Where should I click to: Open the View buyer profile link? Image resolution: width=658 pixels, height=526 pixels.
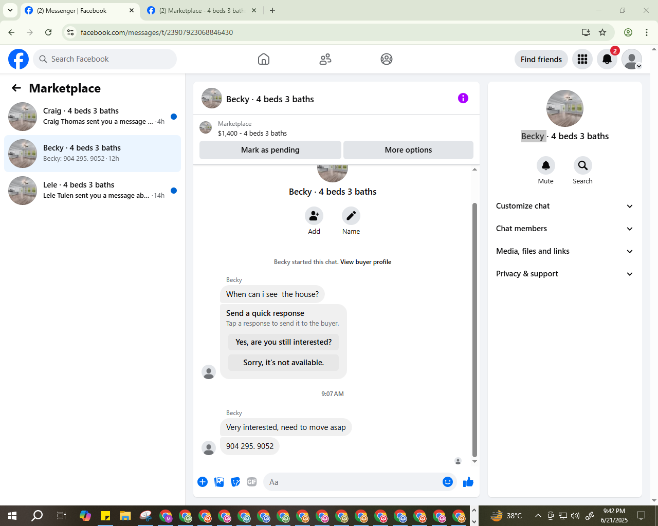tap(365, 262)
